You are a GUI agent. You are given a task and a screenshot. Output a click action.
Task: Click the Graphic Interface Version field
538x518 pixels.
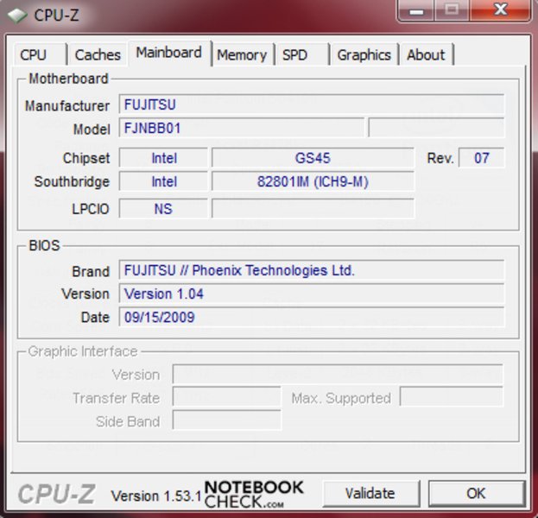click(x=338, y=374)
